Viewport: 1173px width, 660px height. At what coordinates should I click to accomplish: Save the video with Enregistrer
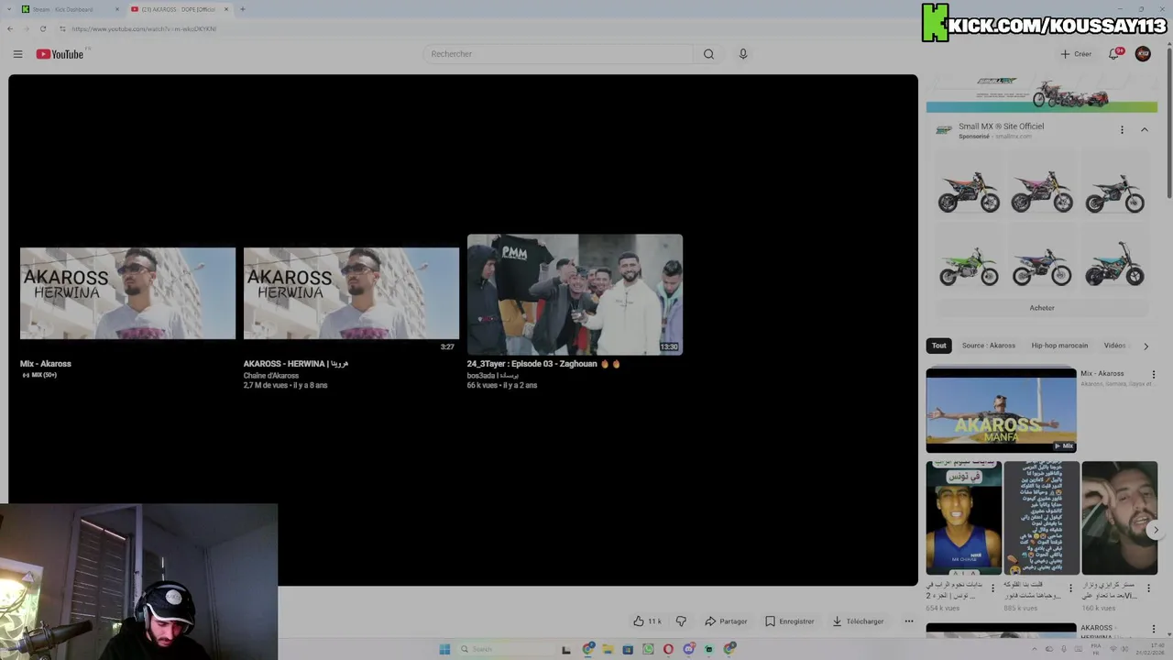point(789,621)
